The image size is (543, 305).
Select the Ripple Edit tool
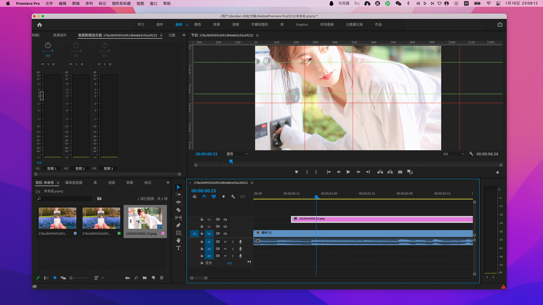(x=178, y=202)
